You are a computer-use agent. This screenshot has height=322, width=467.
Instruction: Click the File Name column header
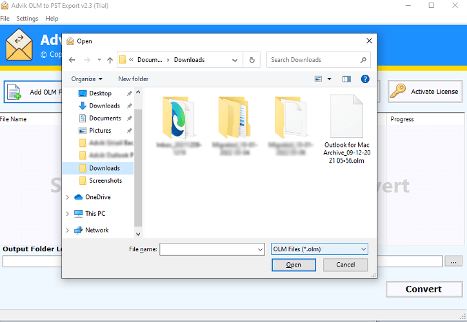[x=14, y=119]
